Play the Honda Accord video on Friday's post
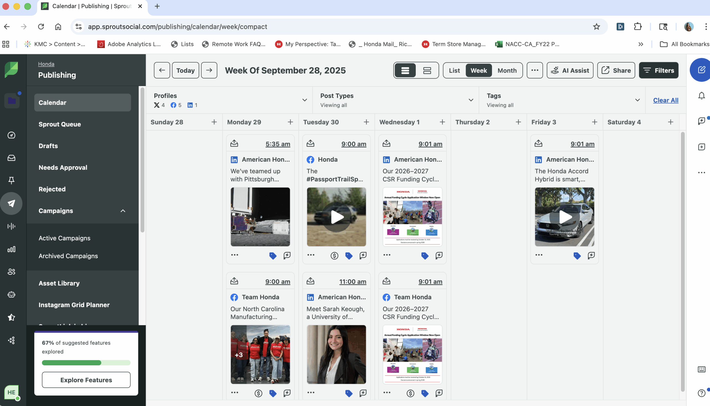The image size is (710, 406). tap(565, 217)
